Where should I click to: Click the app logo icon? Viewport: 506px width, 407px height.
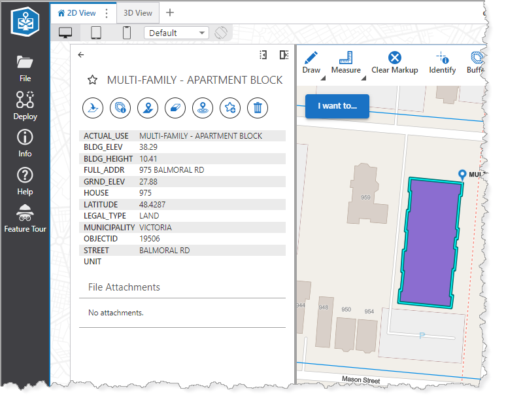pos(25,22)
